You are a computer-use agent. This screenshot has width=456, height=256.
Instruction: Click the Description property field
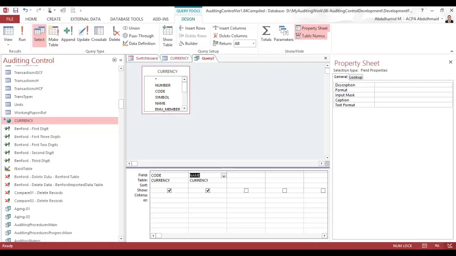413,85
